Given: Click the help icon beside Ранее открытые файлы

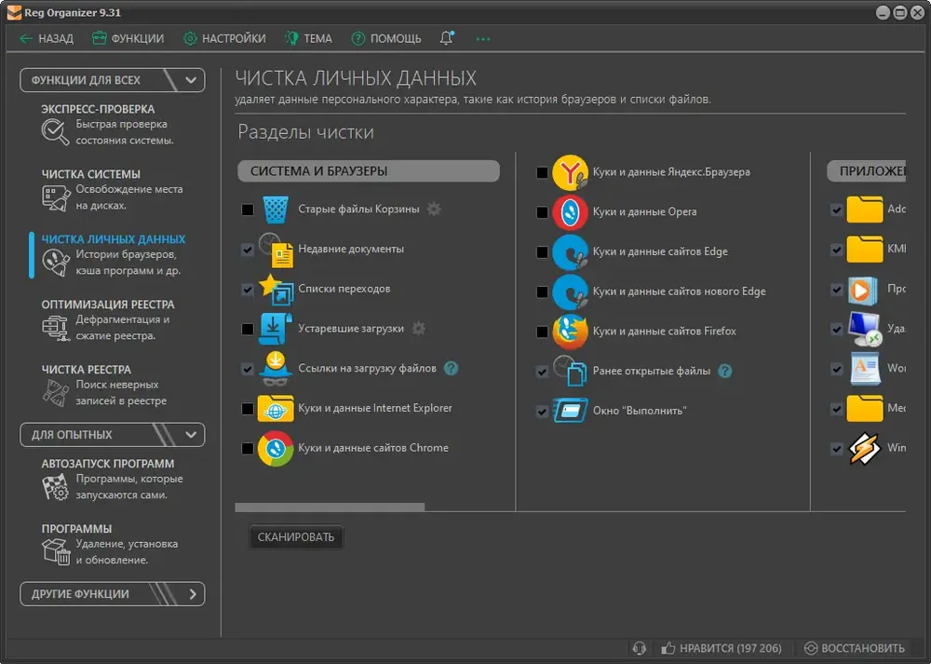Looking at the screenshot, I should coord(725,372).
